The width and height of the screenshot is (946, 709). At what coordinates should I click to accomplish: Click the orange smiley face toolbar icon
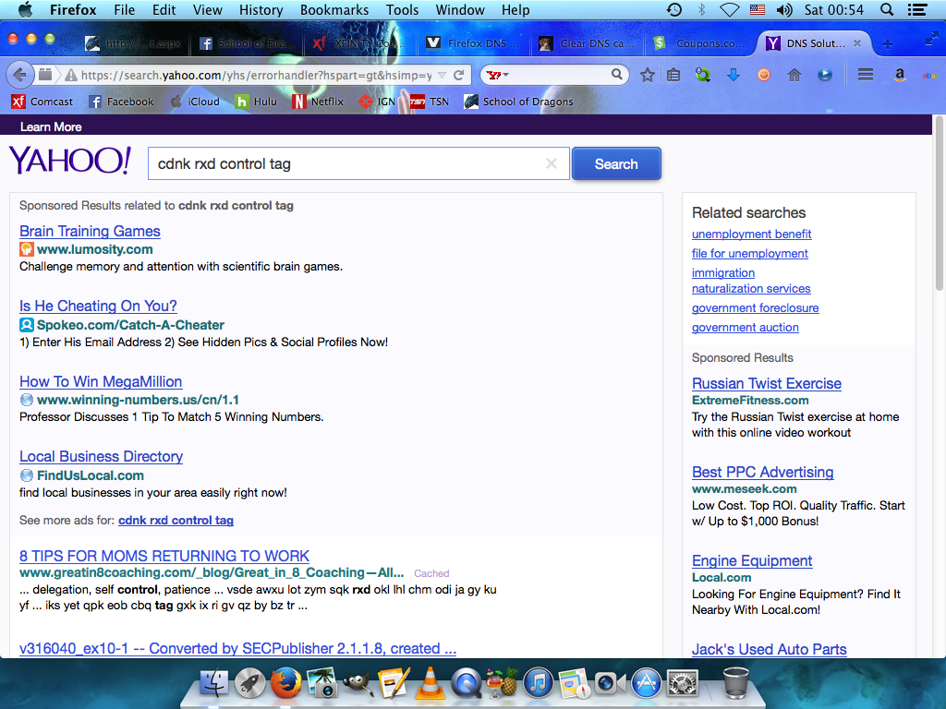tap(764, 76)
